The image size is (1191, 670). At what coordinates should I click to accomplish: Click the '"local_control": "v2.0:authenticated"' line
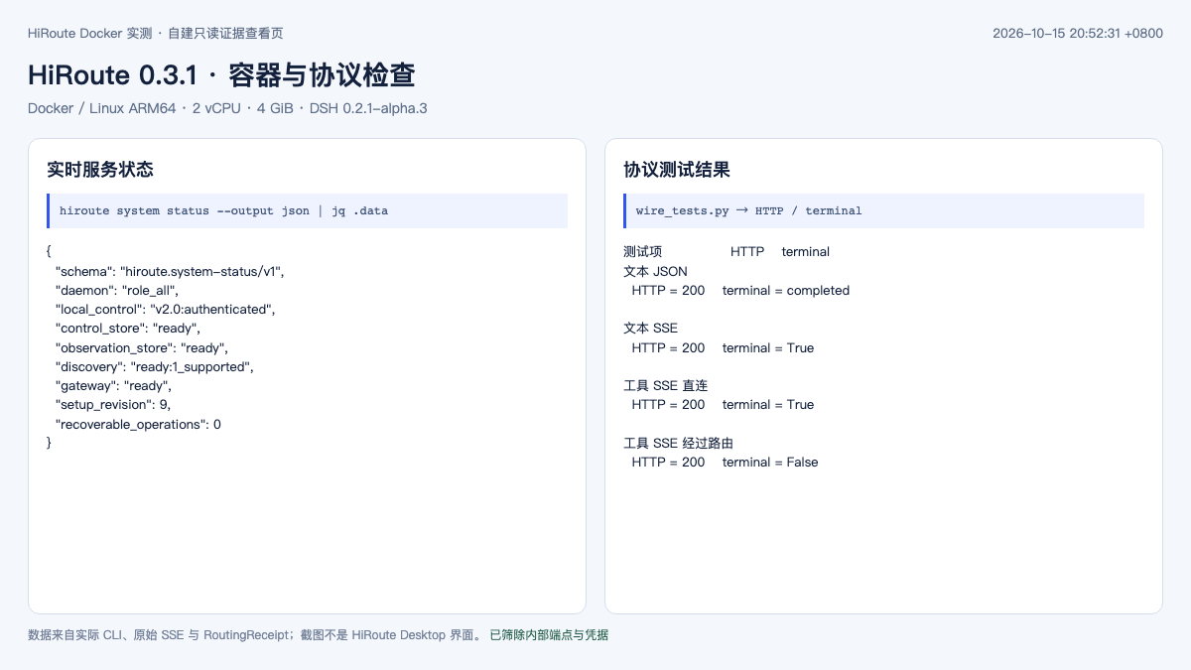pos(165,309)
